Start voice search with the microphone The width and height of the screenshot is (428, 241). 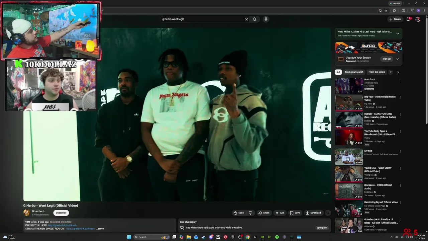[266, 19]
